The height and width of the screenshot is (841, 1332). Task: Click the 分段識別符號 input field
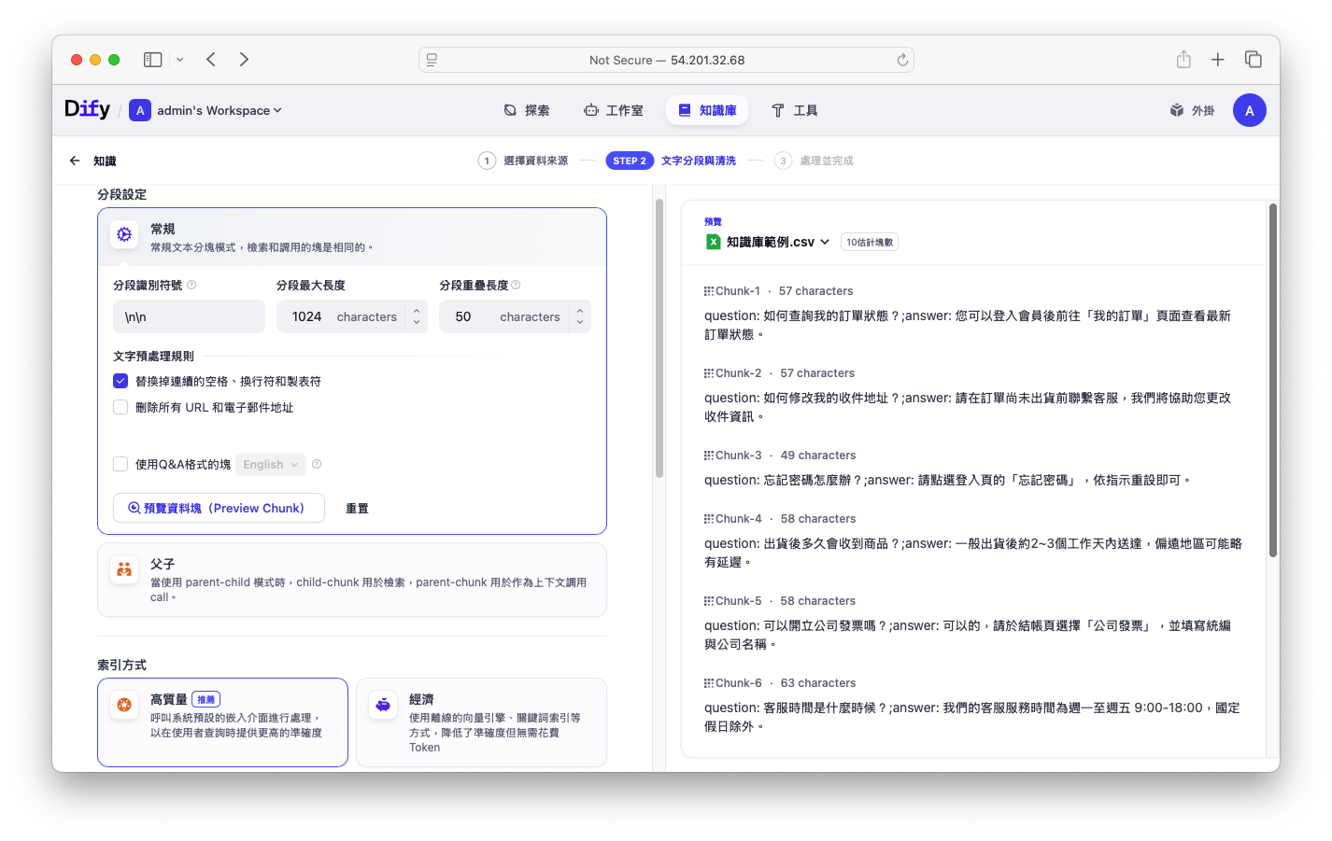click(x=189, y=316)
